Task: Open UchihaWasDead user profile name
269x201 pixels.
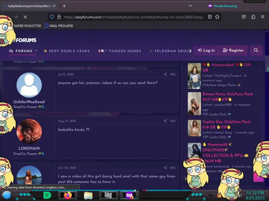Action: [29, 102]
